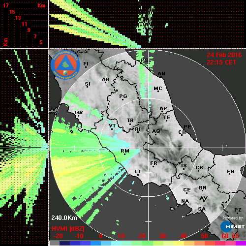The width and height of the screenshot is (246, 246).
Task: Pick the magenta 65 dBZ swatch
Action: click(241, 243)
